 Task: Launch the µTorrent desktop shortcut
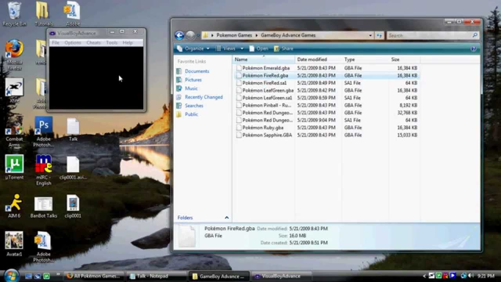14,167
